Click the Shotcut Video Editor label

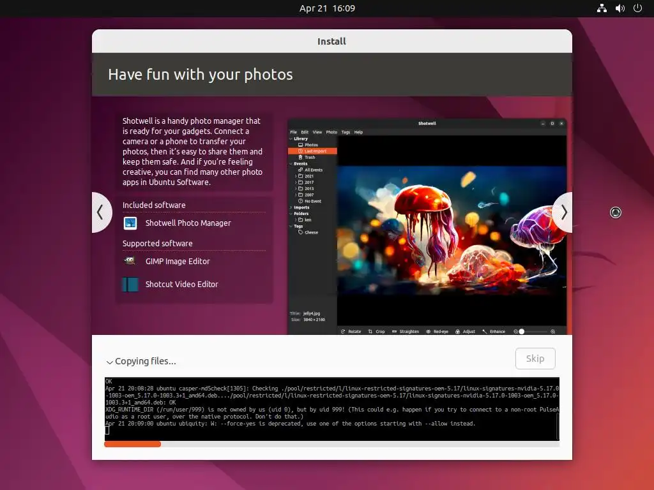point(182,284)
